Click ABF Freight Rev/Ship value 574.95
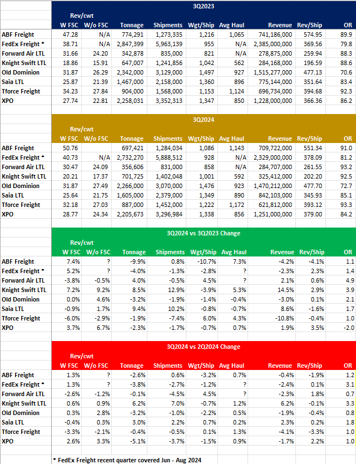Viewport: 356px width, 464px height. coord(313,34)
